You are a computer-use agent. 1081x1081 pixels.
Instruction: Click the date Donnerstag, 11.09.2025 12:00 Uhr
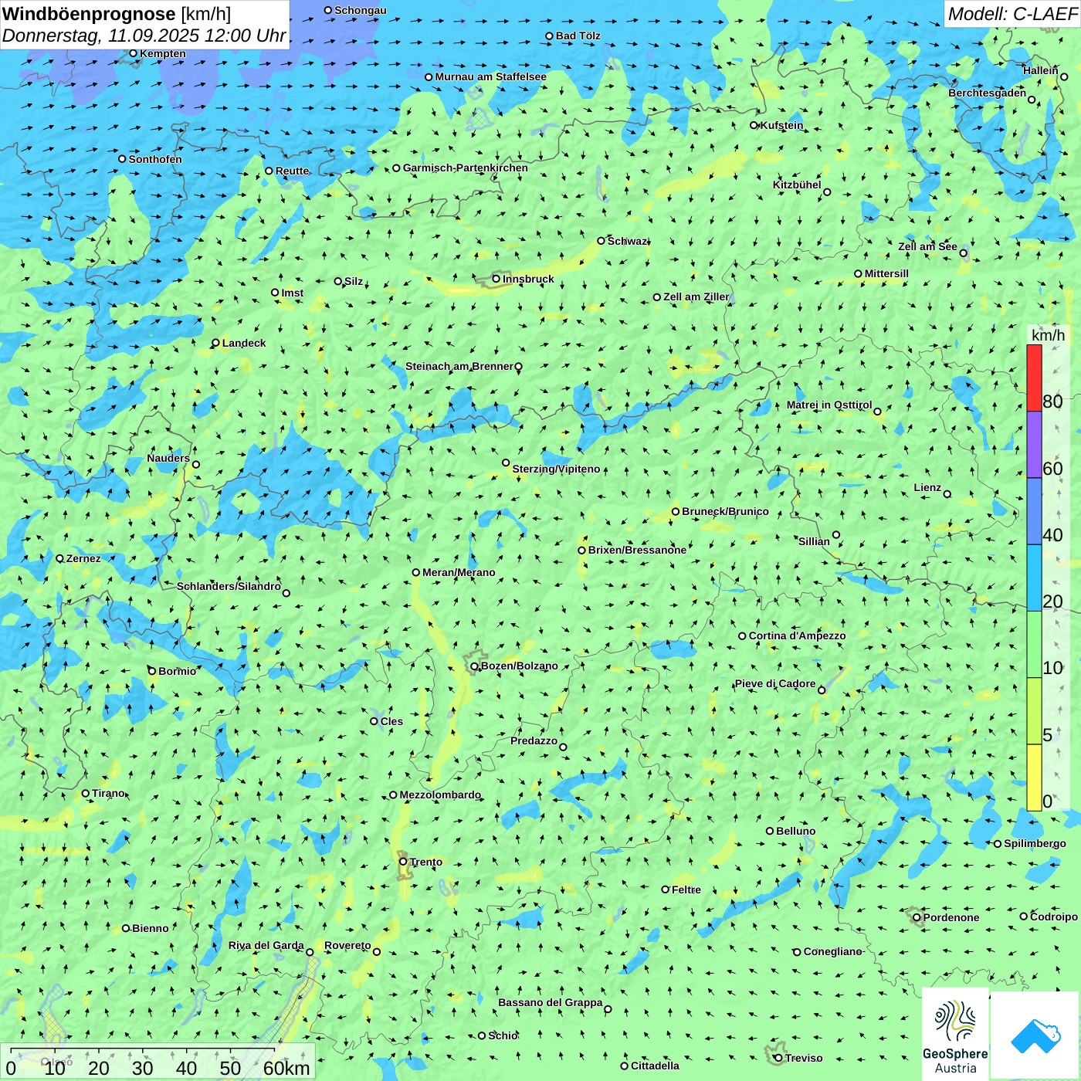(144, 36)
